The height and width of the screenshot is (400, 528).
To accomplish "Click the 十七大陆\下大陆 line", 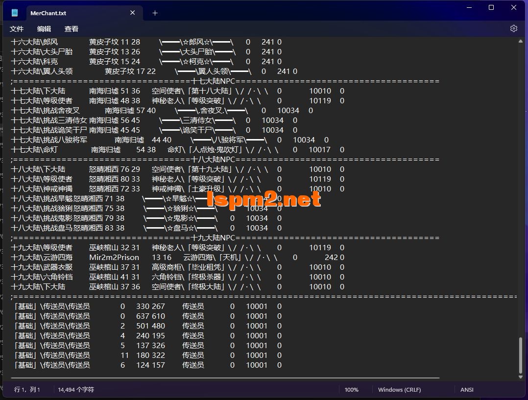I will click(x=177, y=91).
